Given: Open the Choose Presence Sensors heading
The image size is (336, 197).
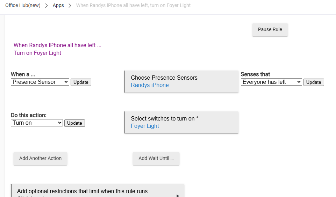Looking at the screenshot, I should click(x=164, y=78).
